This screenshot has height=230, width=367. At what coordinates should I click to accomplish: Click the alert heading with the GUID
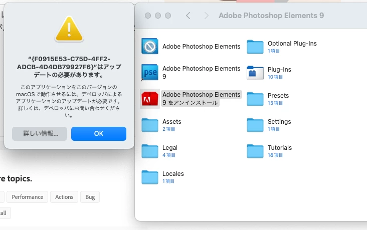tap(69, 67)
